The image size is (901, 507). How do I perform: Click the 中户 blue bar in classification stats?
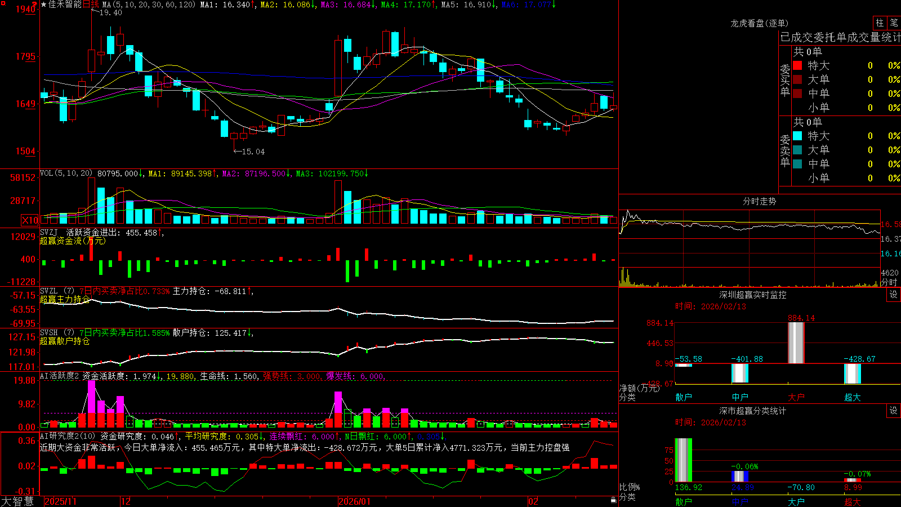(740, 477)
